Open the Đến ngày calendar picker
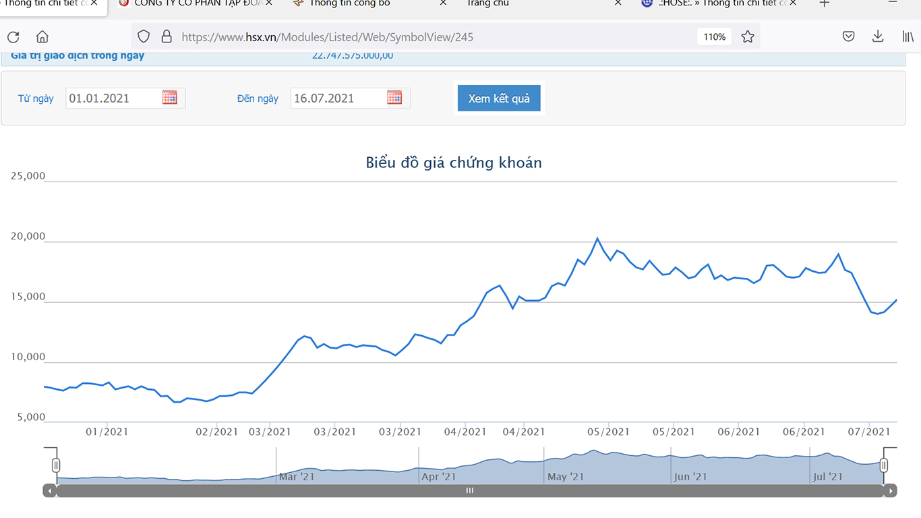This screenshot has height=518, width=921. (394, 98)
